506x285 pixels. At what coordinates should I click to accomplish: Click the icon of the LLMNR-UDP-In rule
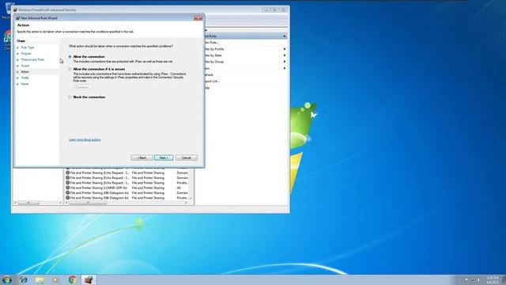(68, 188)
